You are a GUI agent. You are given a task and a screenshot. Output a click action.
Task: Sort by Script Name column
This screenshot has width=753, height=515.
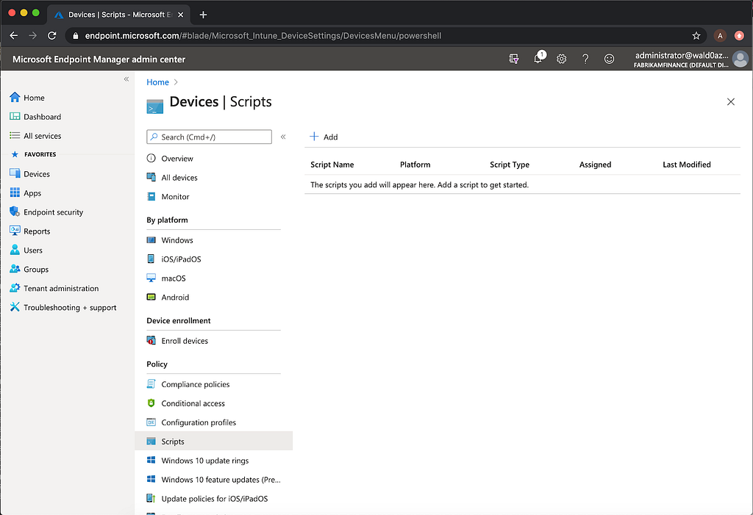point(332,165)
